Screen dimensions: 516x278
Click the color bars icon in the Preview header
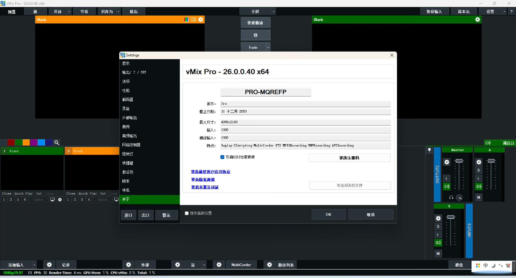pyautogui.click(x=186, y=19)
